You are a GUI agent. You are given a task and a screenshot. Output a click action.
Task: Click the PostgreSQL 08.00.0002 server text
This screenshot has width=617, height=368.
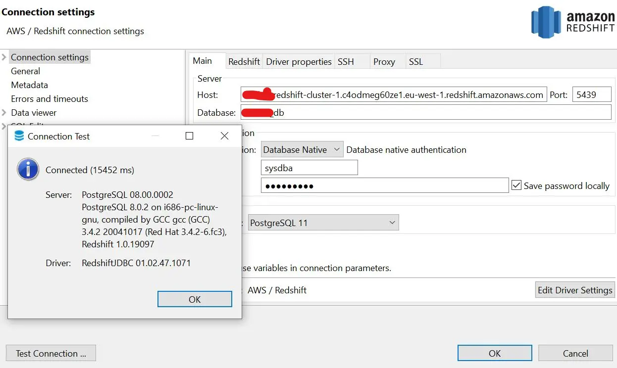click(x=127, y=194)
